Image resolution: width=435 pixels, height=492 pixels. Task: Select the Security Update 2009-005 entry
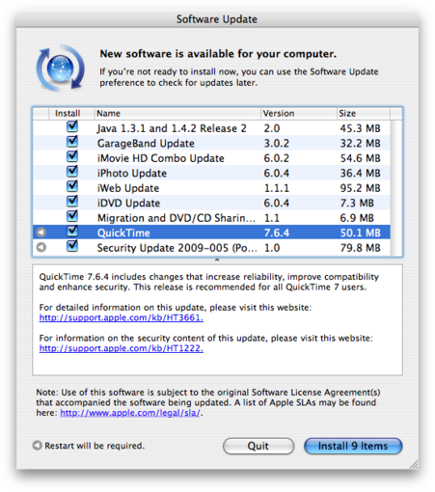(177, 248)
